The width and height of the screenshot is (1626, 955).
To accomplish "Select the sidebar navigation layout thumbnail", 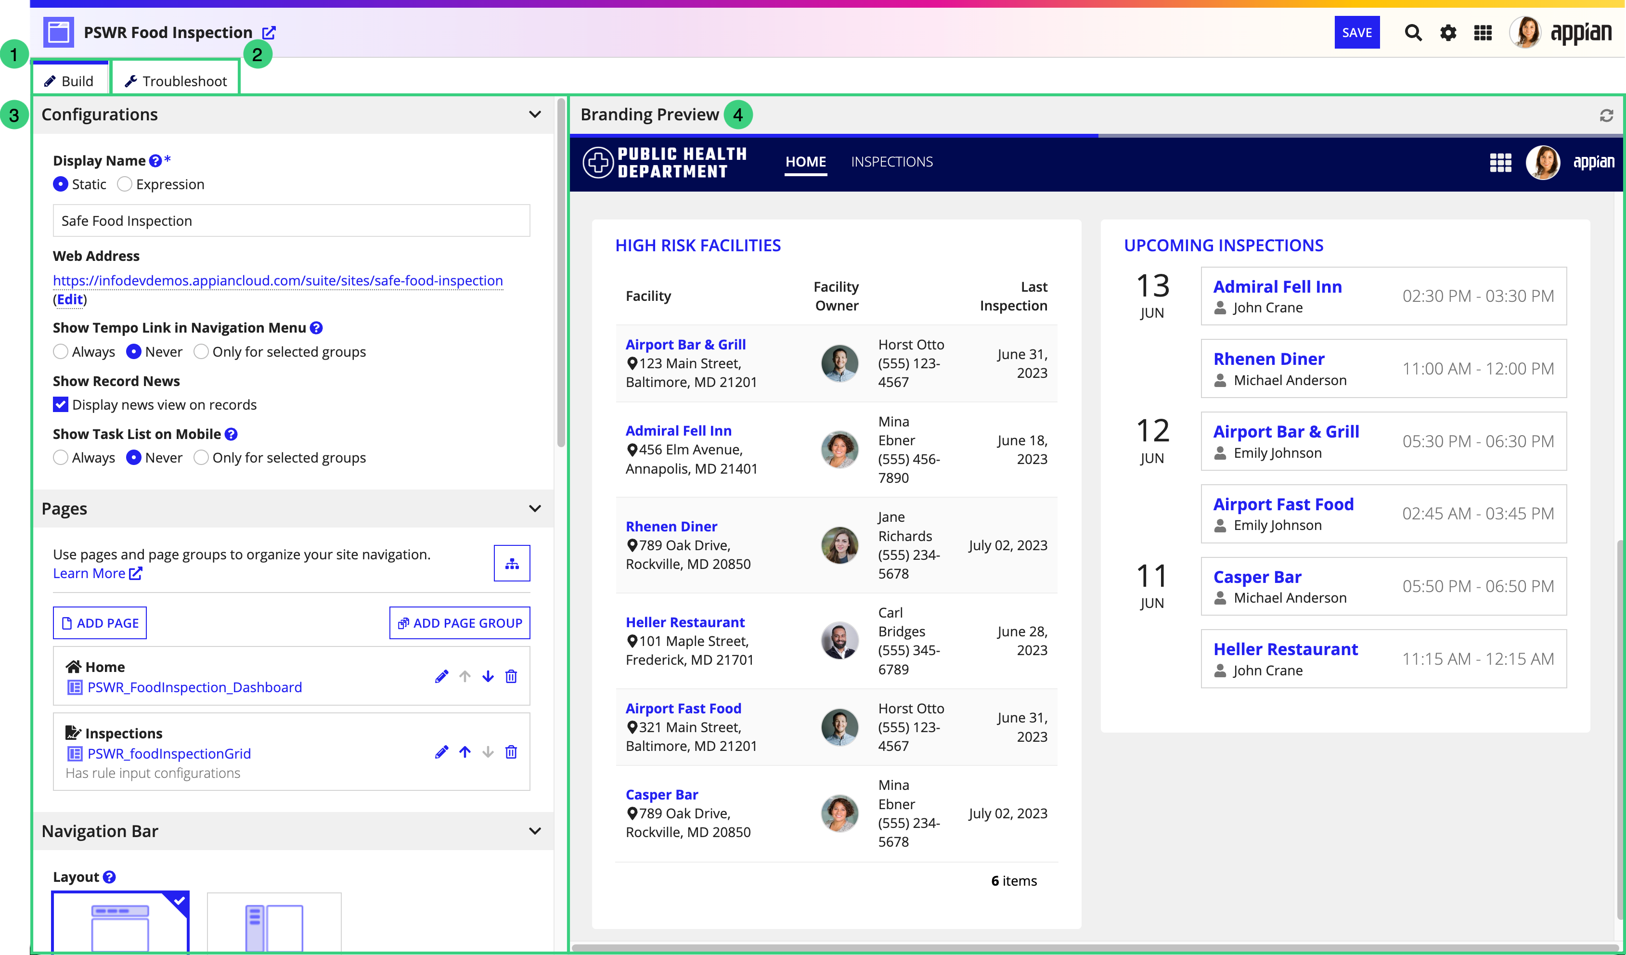I will [x=273, y=923].
